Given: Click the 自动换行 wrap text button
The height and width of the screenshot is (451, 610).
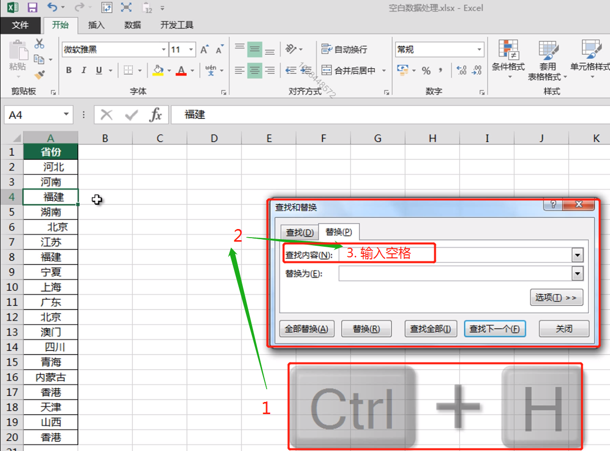Looking at the screenshot, I should pyautogui.click(x=344, y=50).
